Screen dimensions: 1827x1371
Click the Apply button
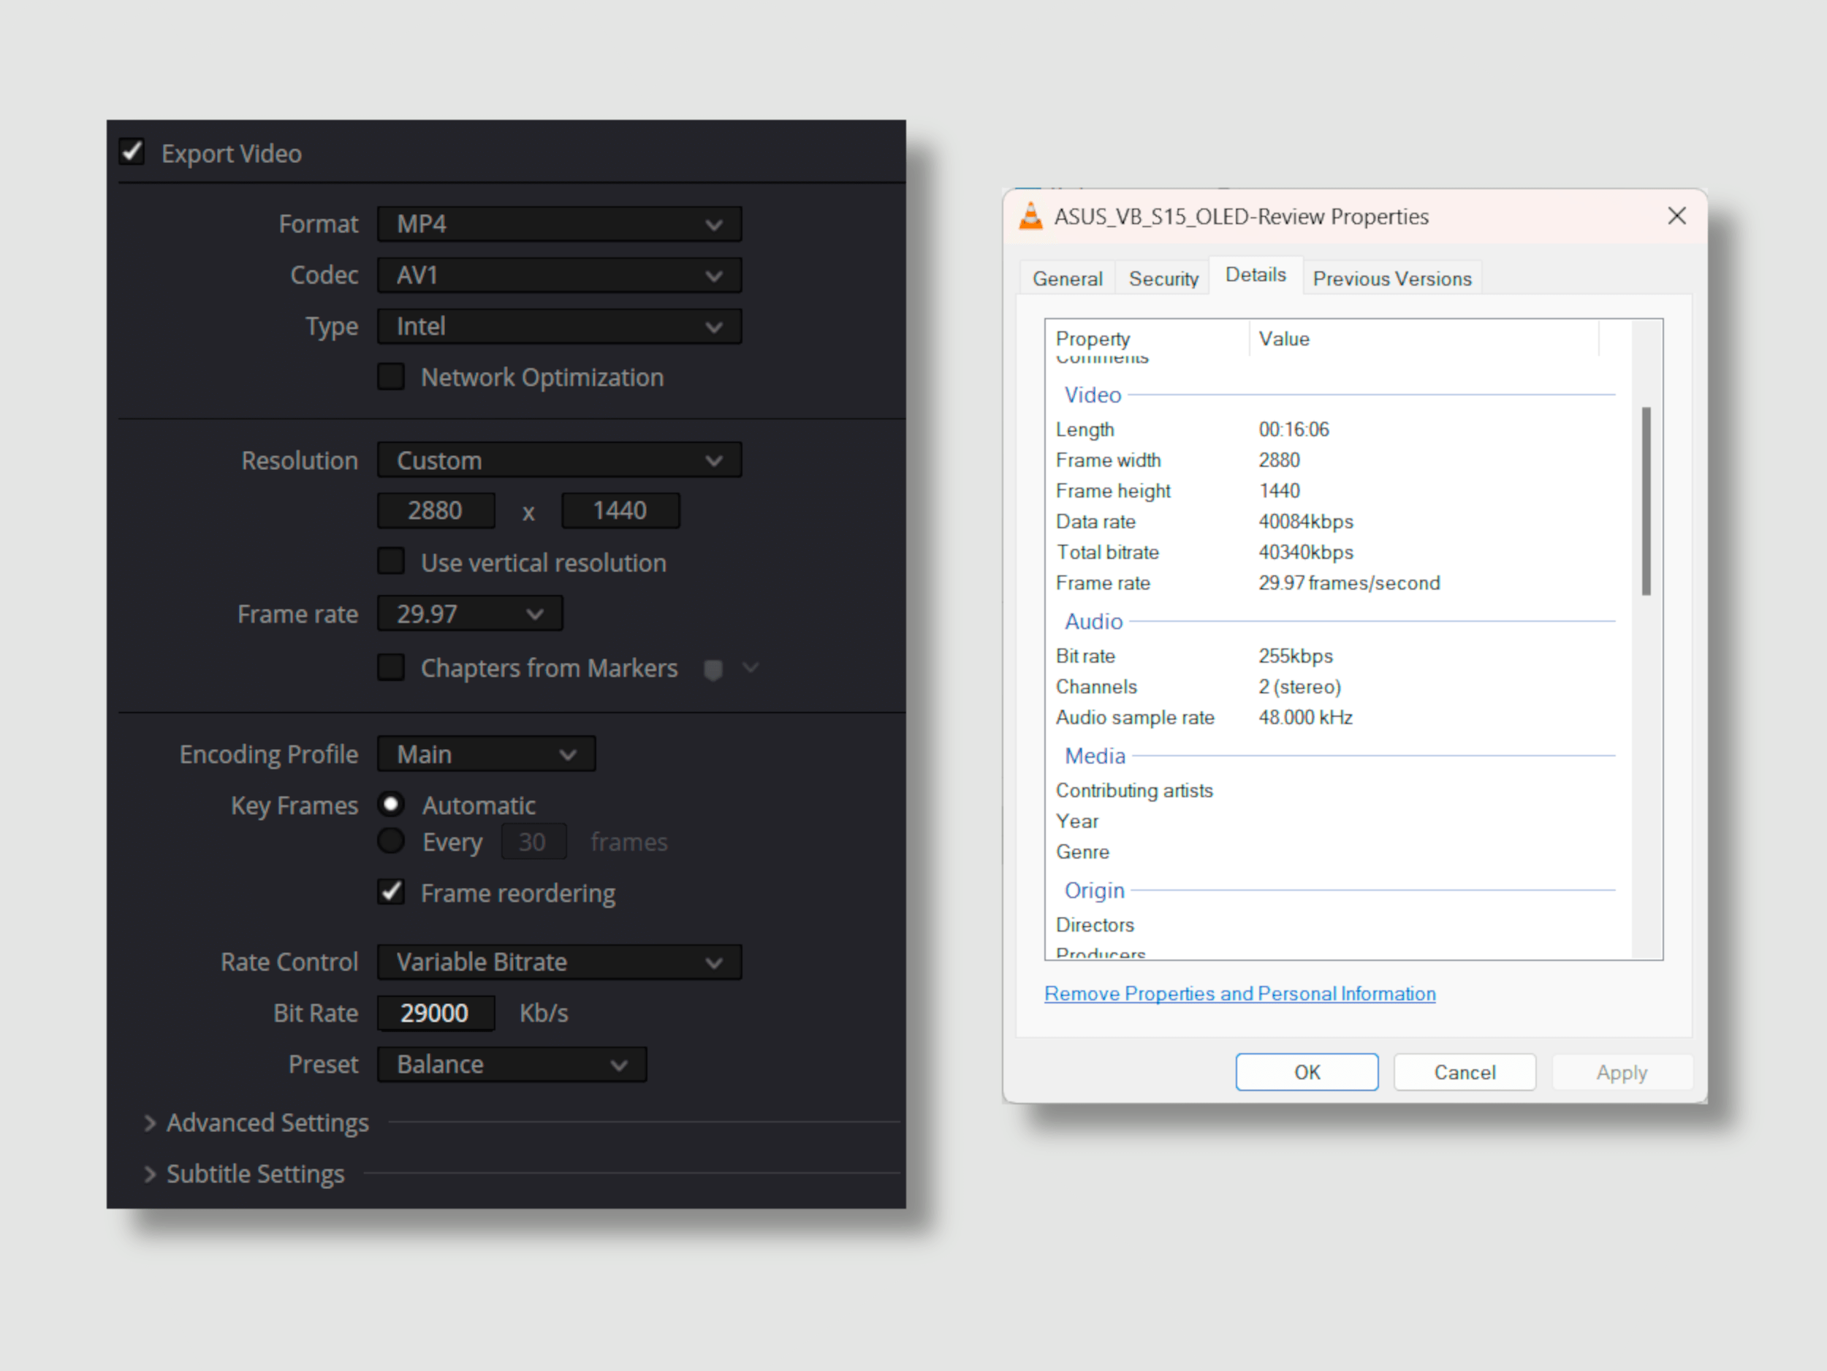[x=1622, y=1072]
